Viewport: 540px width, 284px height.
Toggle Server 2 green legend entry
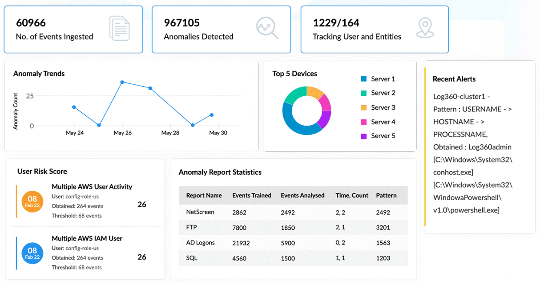(x=378, y=93)
